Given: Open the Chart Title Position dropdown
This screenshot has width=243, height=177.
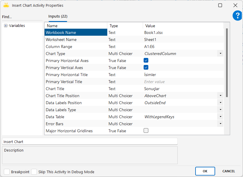Looking at the screenshot, I should [x=220, y=96].
